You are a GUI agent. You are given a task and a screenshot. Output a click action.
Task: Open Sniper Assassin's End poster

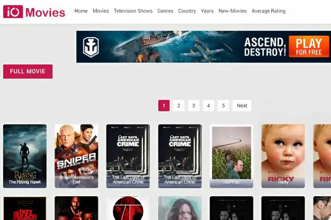click(x=76, y=156)
